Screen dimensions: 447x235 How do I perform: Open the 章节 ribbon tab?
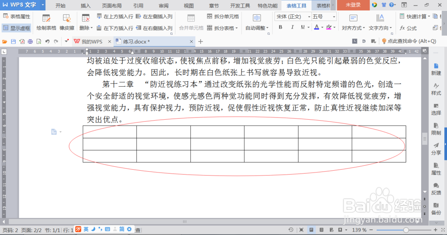pyautogui.click(x=214, y=6)
